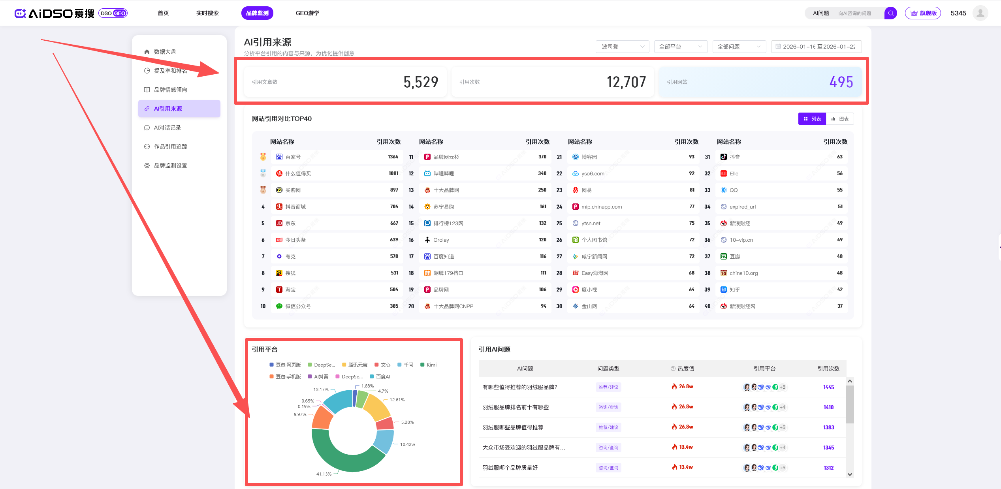
Task: Click the 热度值 help question icon
Action: (x=673, y=369)
